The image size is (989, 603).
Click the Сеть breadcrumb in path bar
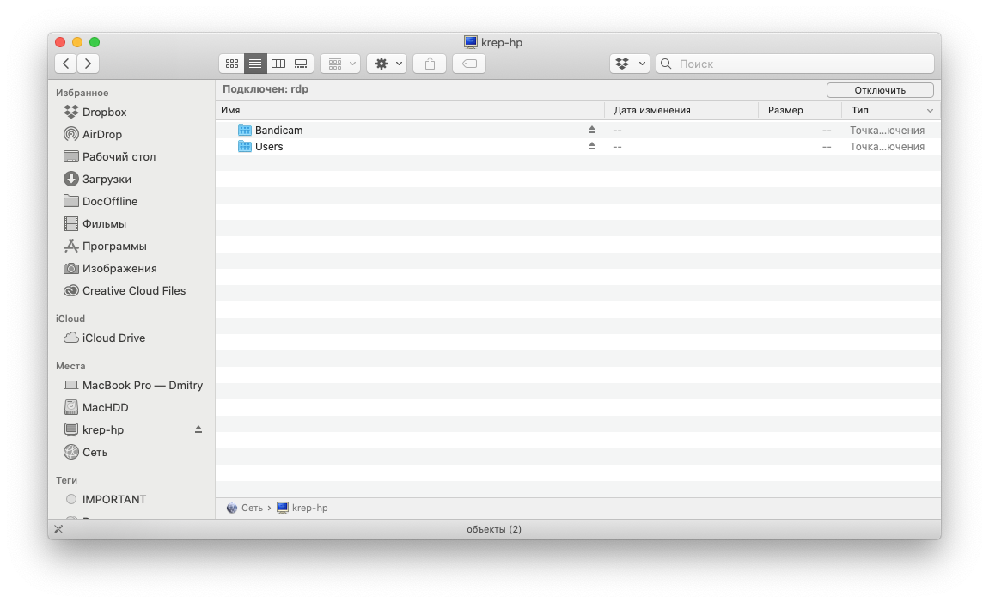pyautogui.click(x=251, y=508)
